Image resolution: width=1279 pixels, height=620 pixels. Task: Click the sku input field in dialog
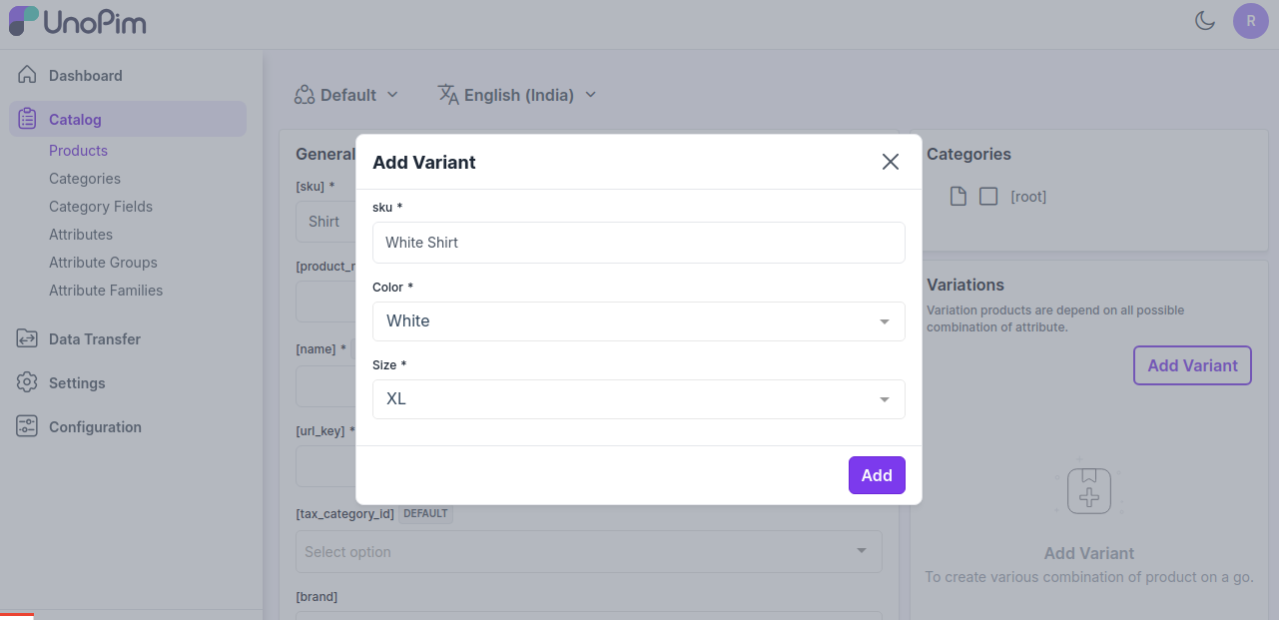point(638,243)
